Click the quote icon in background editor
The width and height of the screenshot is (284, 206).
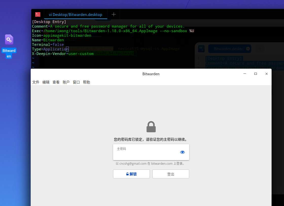pos(201,48)
